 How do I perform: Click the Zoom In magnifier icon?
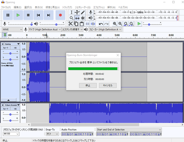(115, 24)
